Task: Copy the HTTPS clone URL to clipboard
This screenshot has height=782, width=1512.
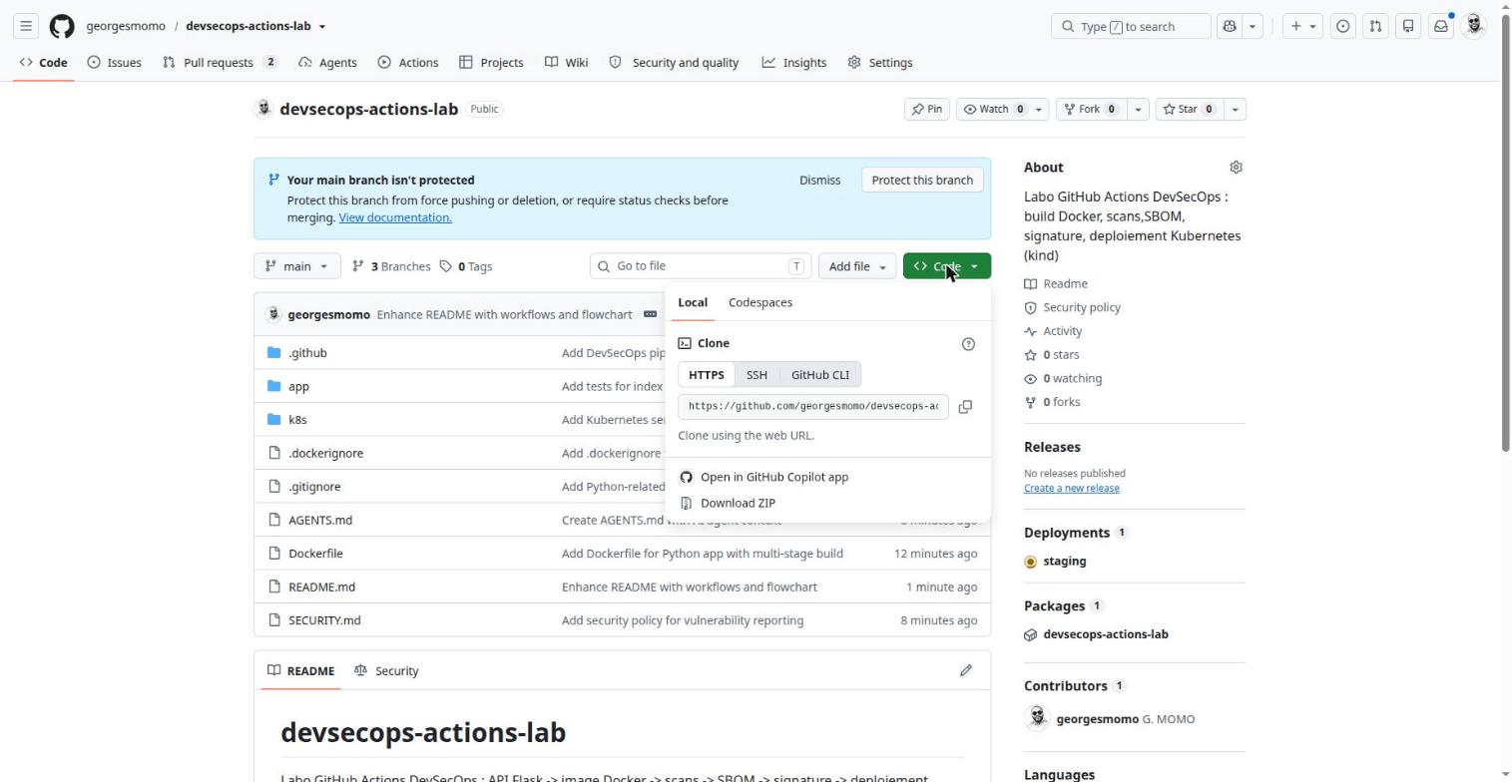Action: [965, 407]
